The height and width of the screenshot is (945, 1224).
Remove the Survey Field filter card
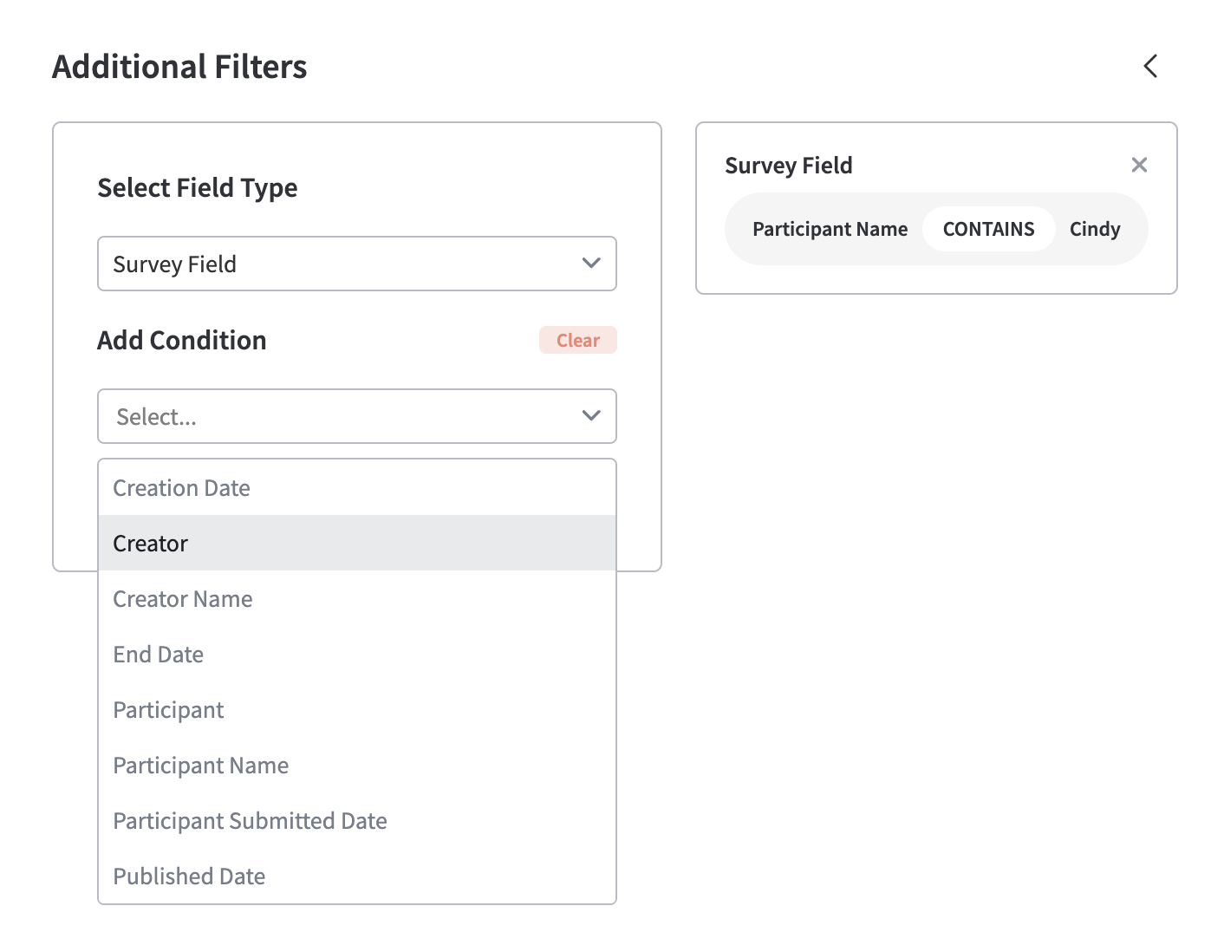(x=1139, y=165)
